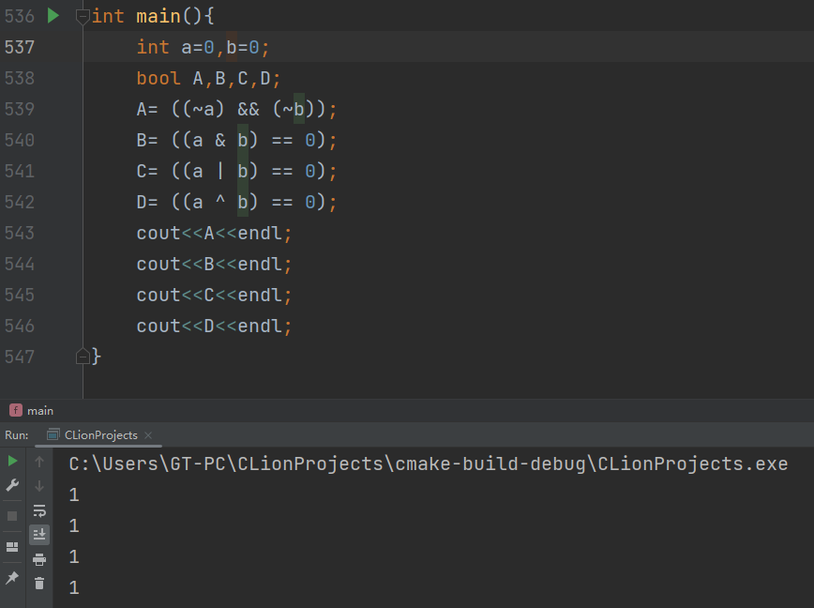This screenshot has width=814, height=608.
Task: Click the 'A= ((~a) && (~b));' line
Action: coord(236,109)
